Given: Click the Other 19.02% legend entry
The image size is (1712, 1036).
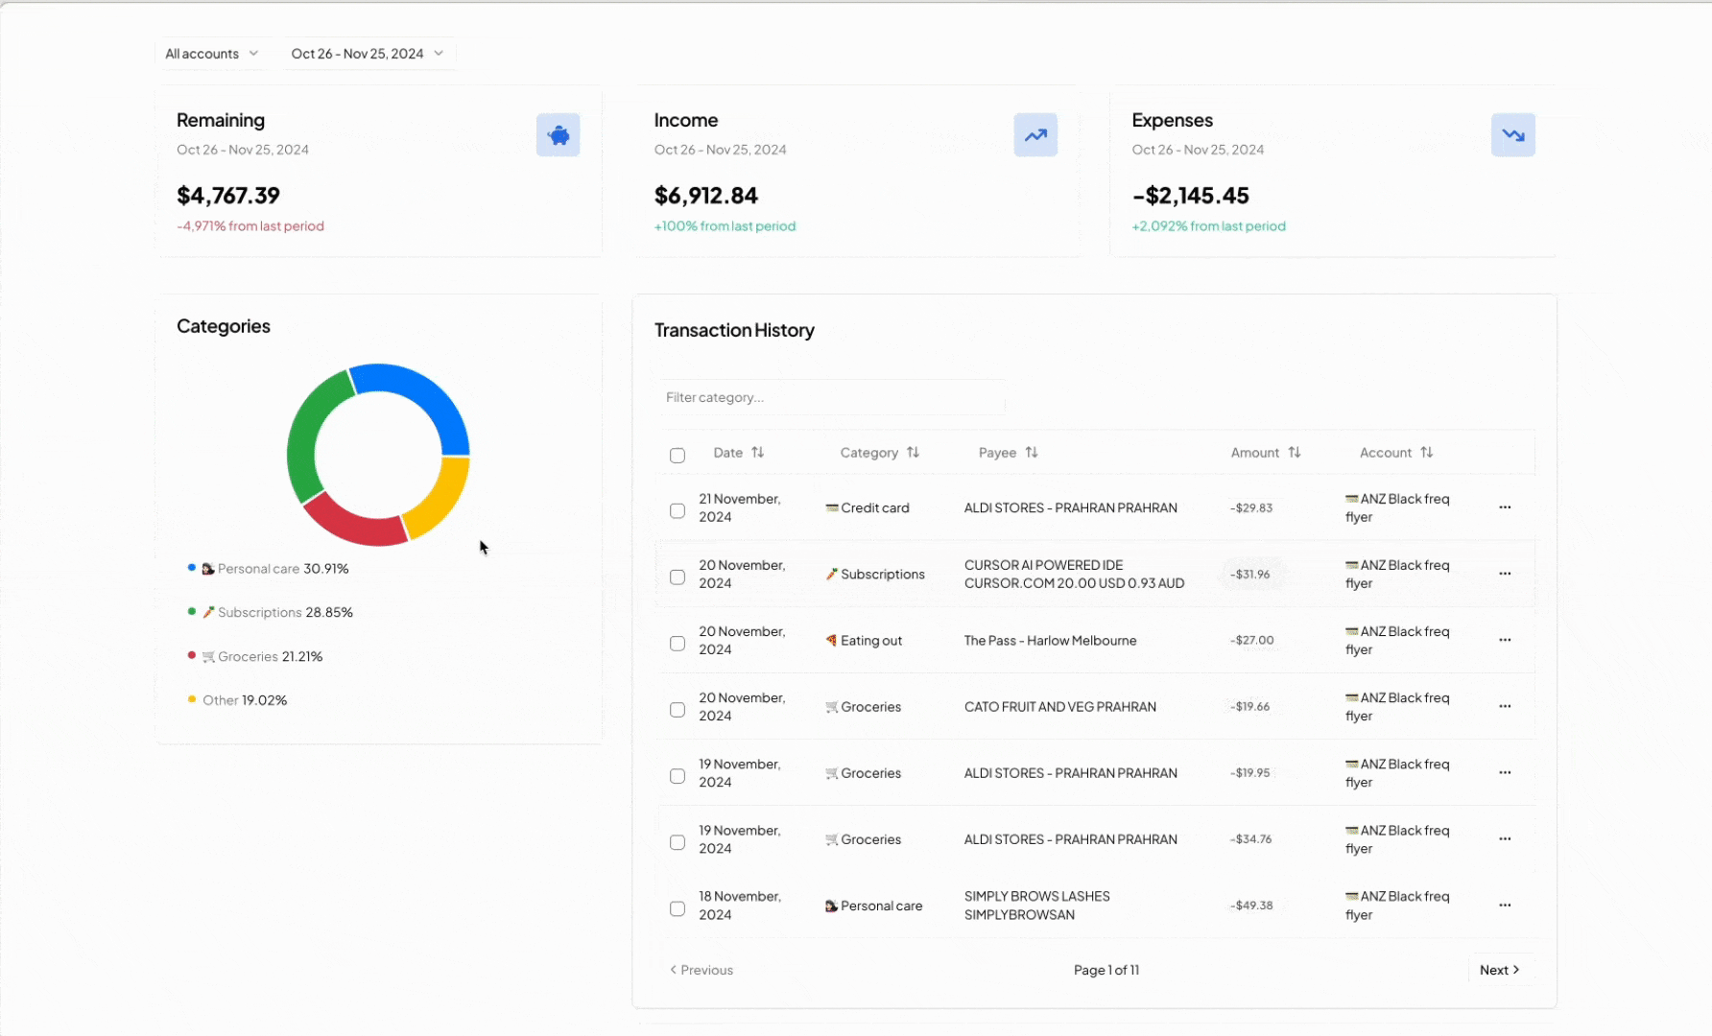Looking at the screenshot, I should [x=237, y=700].
